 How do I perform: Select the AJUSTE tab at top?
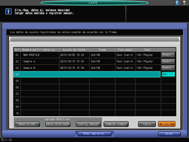[94, 3]
